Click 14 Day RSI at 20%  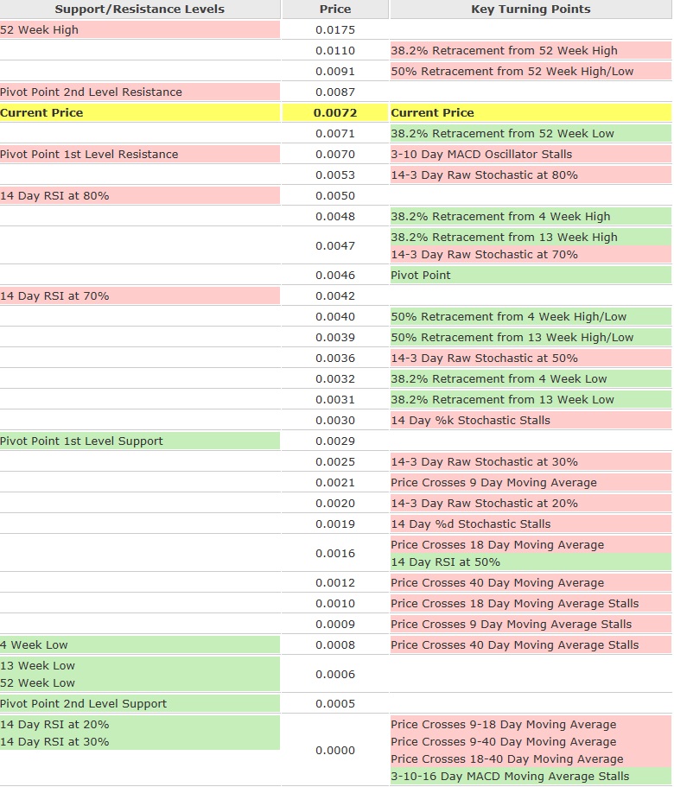[139, 724]
